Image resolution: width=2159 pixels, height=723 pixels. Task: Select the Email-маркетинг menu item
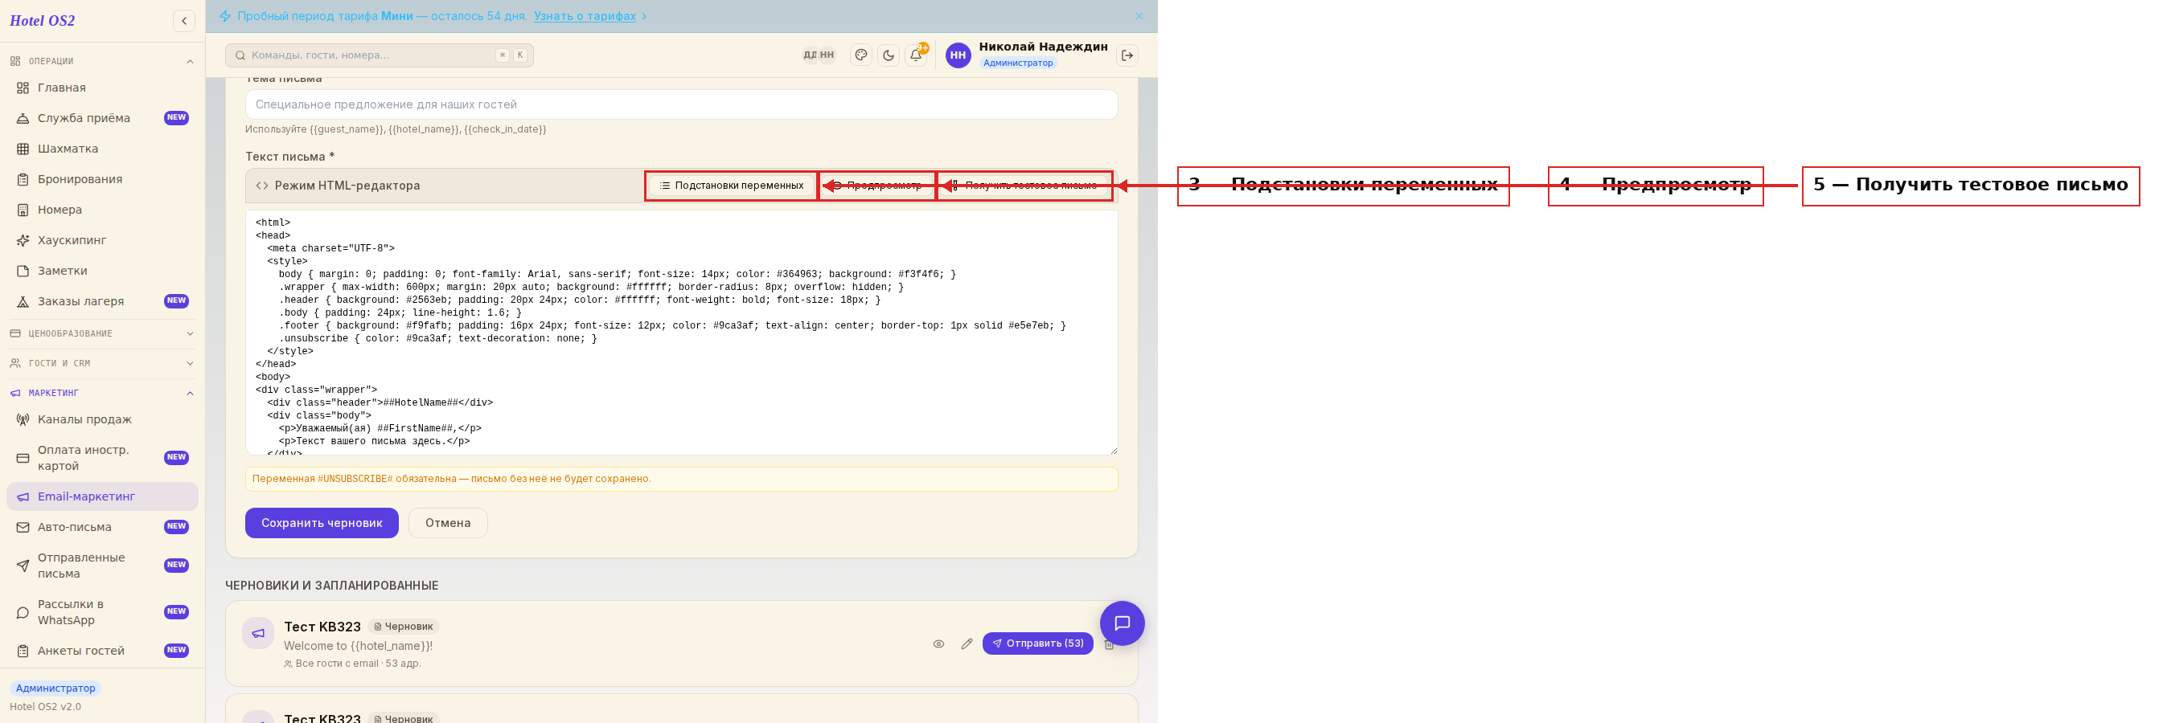[102, 496]
